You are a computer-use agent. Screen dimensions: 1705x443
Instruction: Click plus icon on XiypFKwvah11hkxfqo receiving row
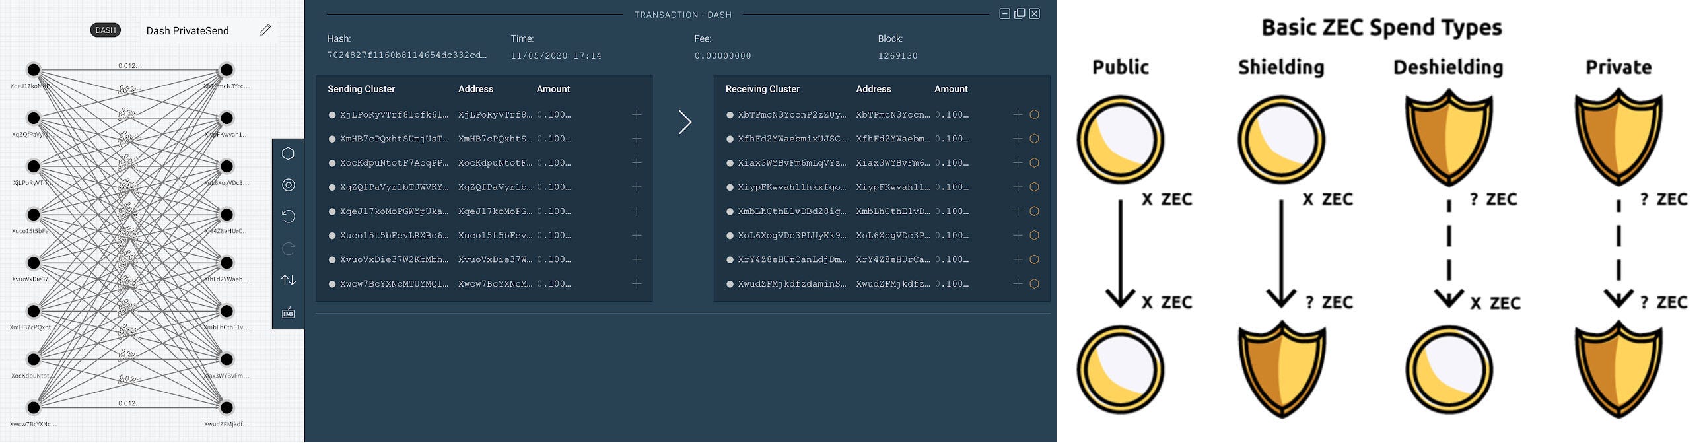(1018, 187)
